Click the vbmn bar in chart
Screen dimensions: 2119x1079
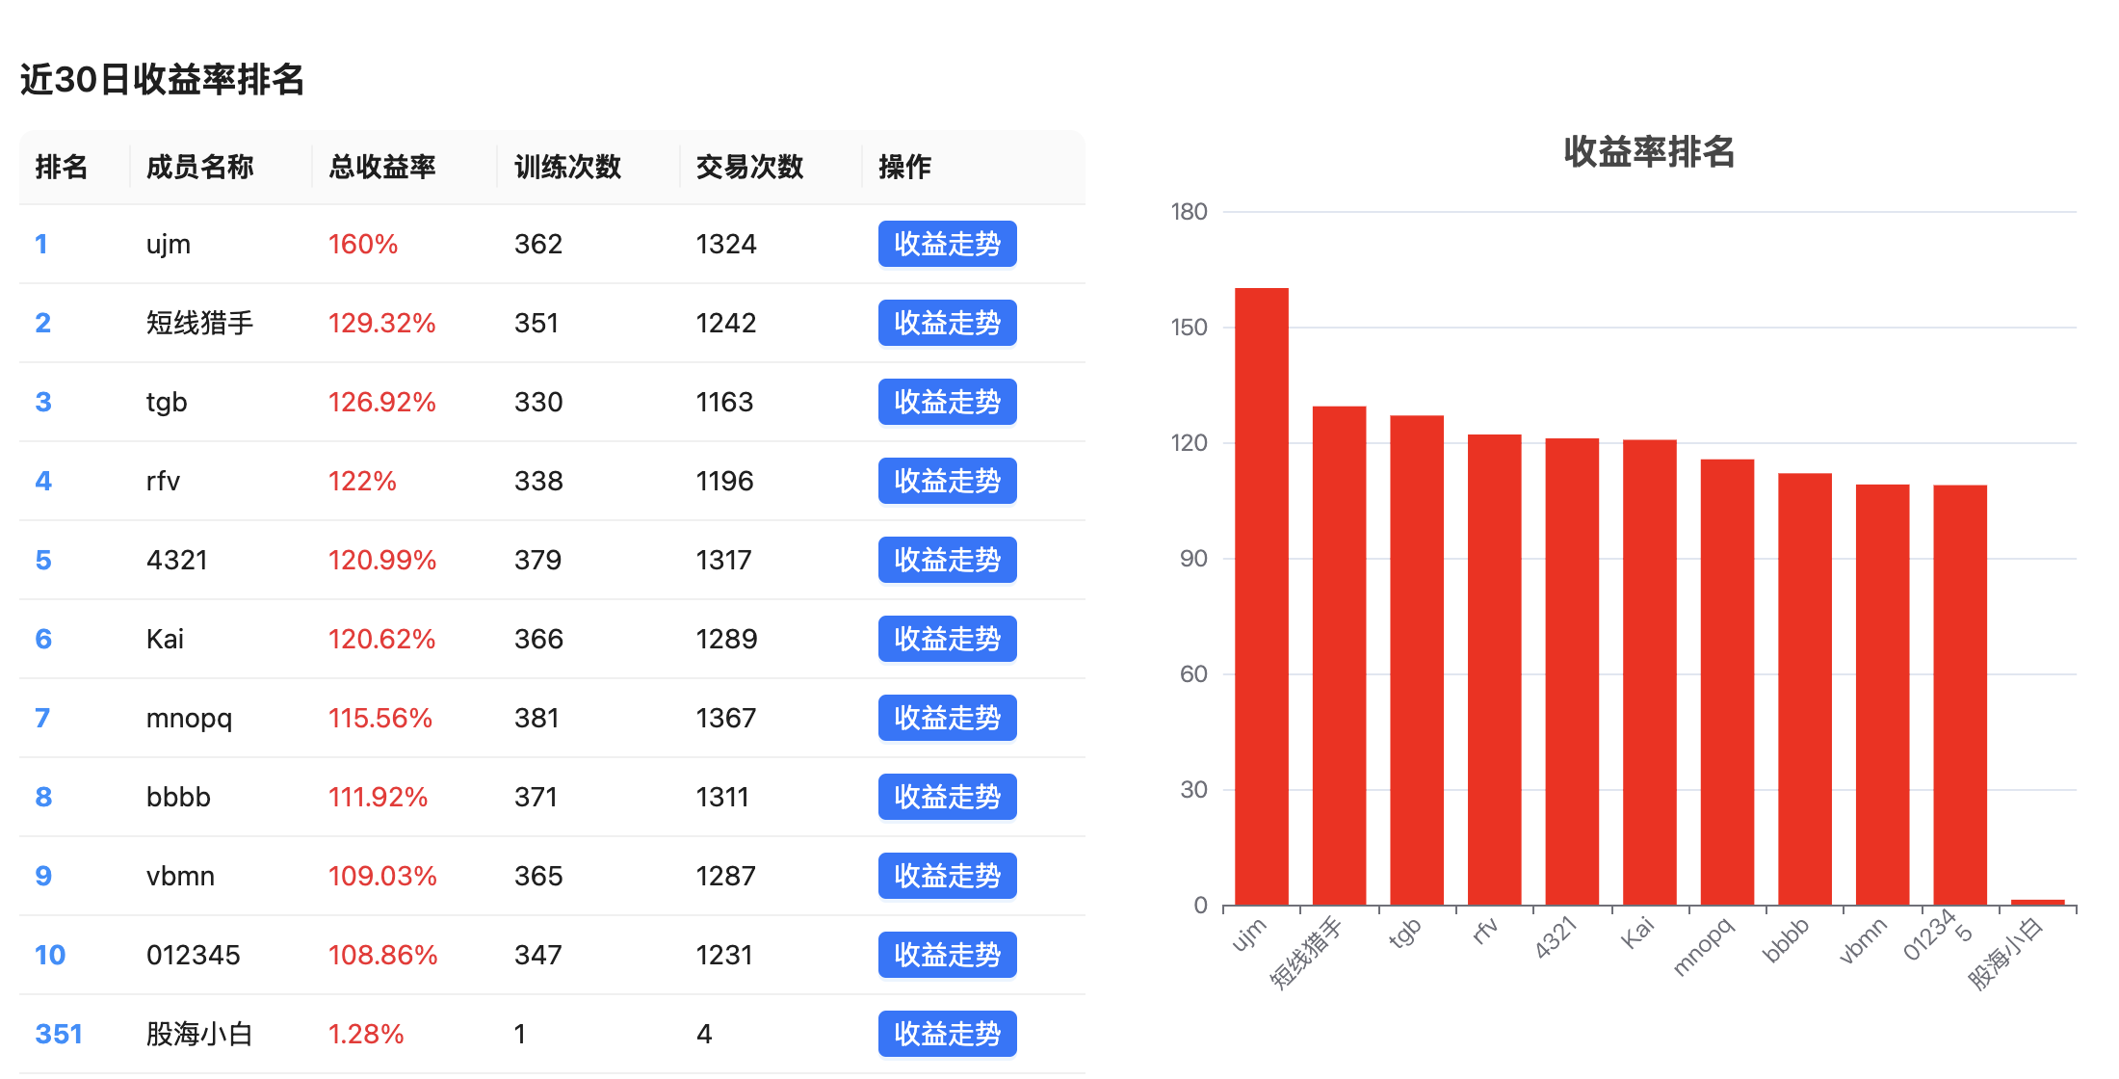[x=1883, y=695]
